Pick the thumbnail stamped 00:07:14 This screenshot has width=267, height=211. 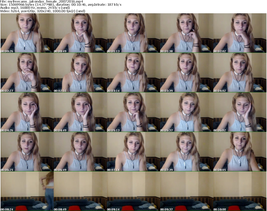pos(133,151)
